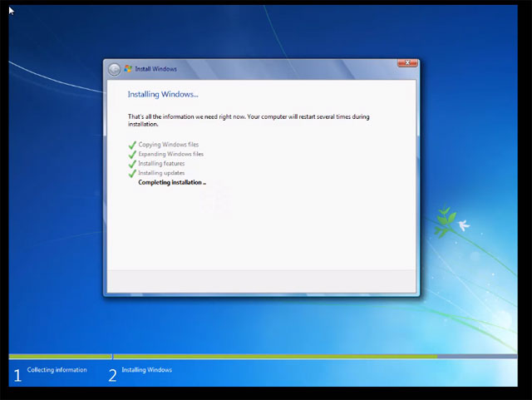Click 'Copying Windows files' step text
The height and width of the screenshot is (400, 532).
click(x=168, y=145)
